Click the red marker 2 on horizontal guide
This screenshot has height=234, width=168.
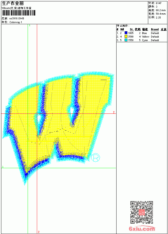[x=114, y=112]
